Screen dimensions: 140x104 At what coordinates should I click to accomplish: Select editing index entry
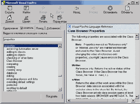pos(10,76)
